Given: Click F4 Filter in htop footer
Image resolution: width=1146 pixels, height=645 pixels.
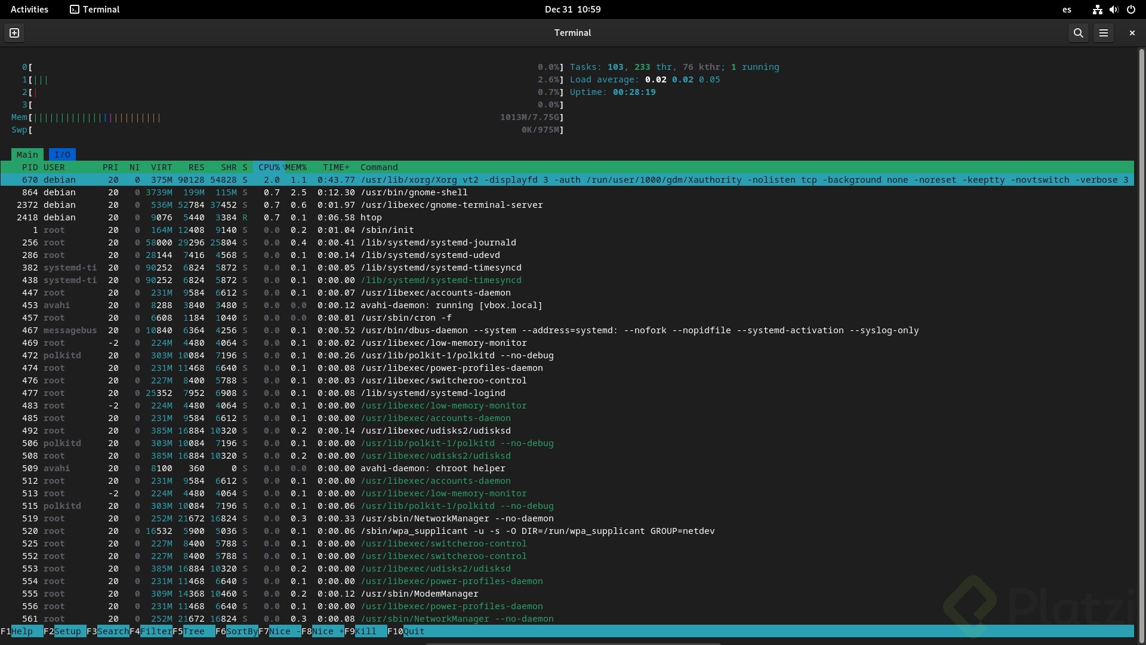Looking at the screenshot, I should point(150,631).
